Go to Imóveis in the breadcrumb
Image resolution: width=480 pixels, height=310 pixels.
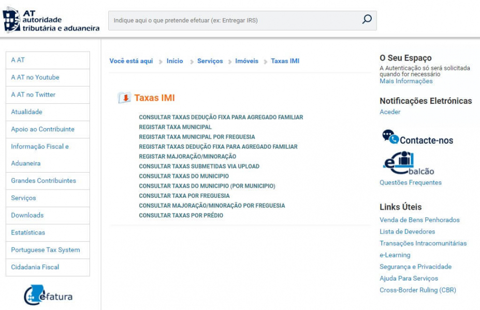(x=246, y=61)
